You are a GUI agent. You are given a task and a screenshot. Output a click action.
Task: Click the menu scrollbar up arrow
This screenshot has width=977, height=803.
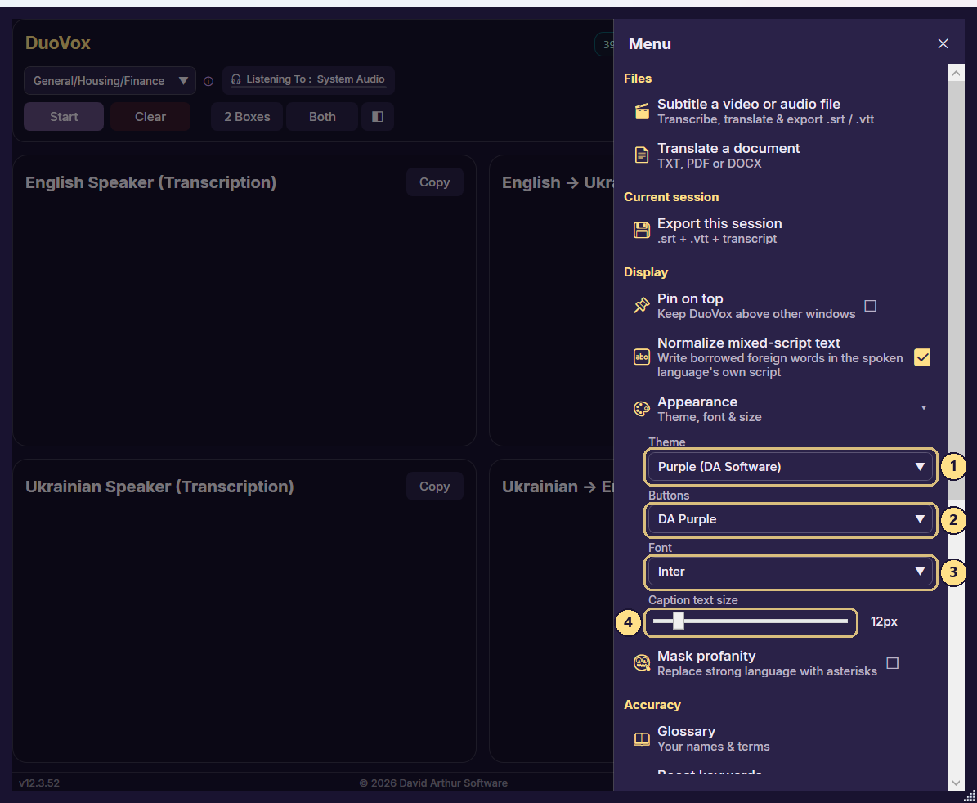(x=956, y=73)
